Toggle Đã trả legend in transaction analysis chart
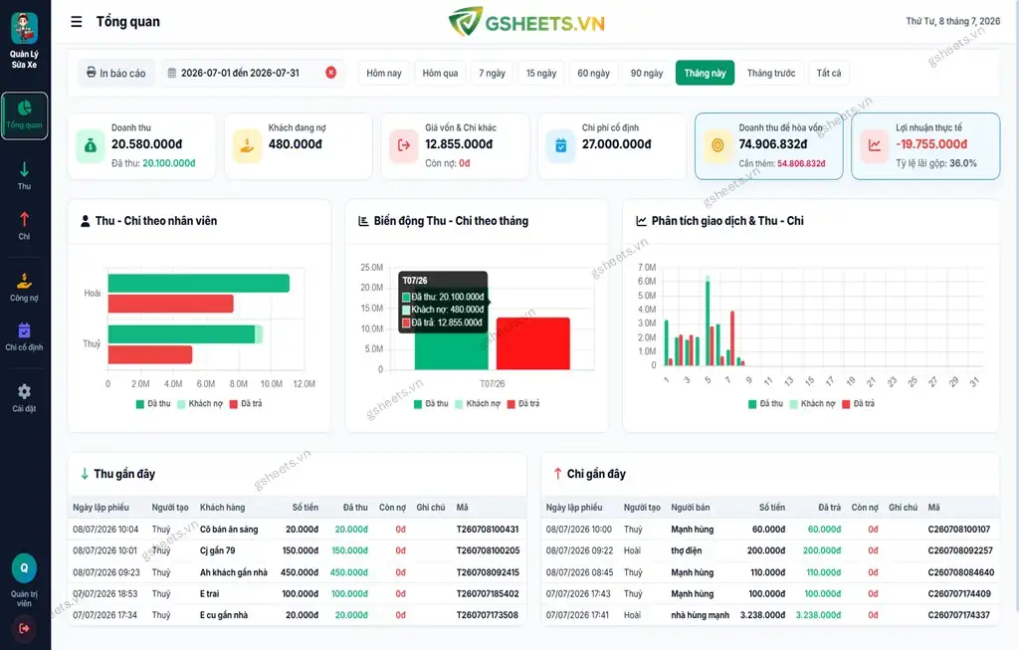 point(859,404)
